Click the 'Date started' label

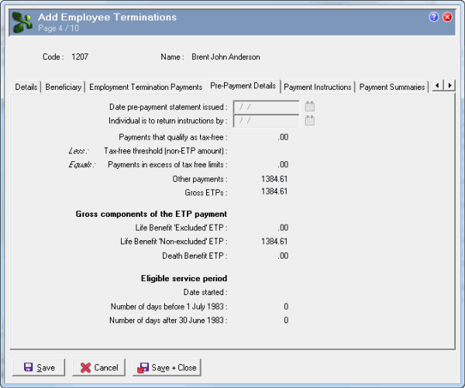[x=205, y=292]
